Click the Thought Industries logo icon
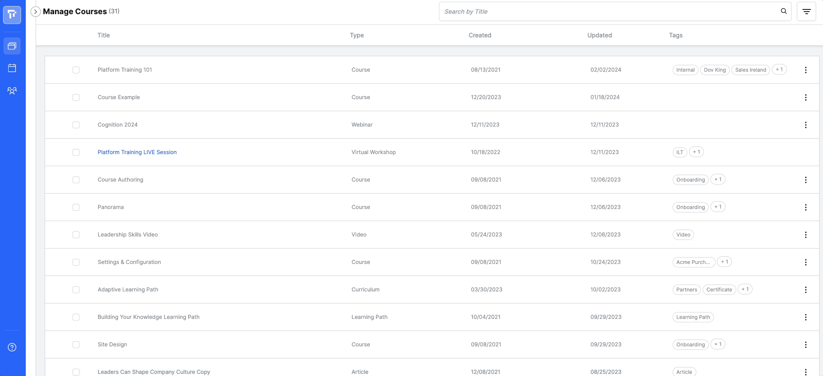823x376 pixels. [x=12, y=15]
